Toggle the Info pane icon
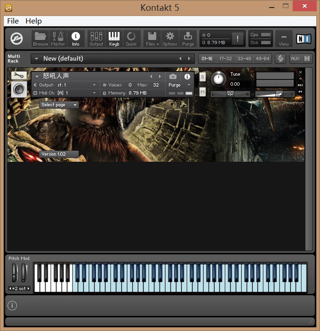The height and width of the screenshot is (331, 320). point(76,39)
